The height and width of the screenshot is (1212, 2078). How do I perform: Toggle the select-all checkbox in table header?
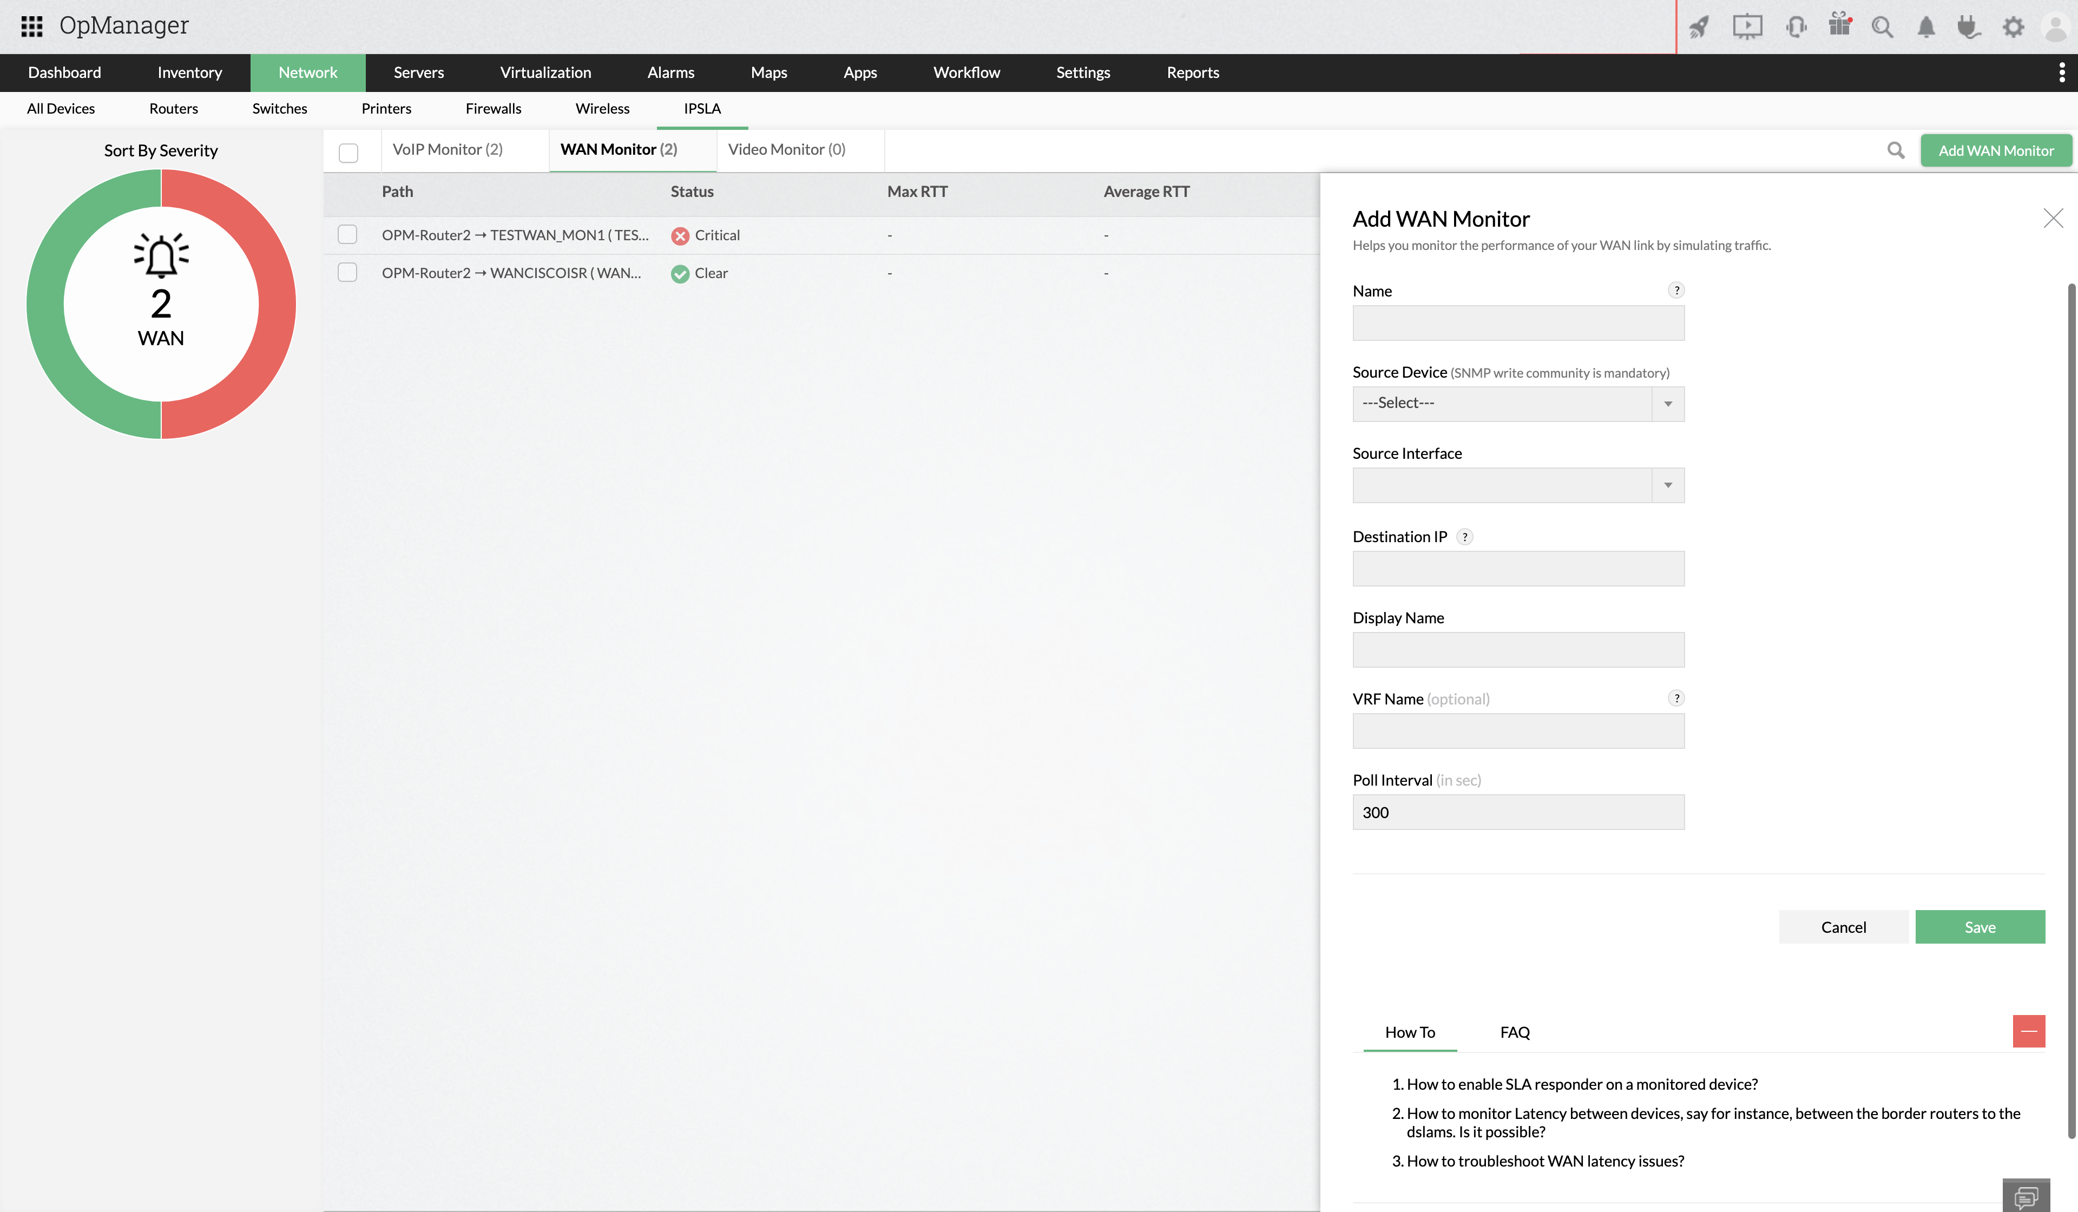[348, 150]
